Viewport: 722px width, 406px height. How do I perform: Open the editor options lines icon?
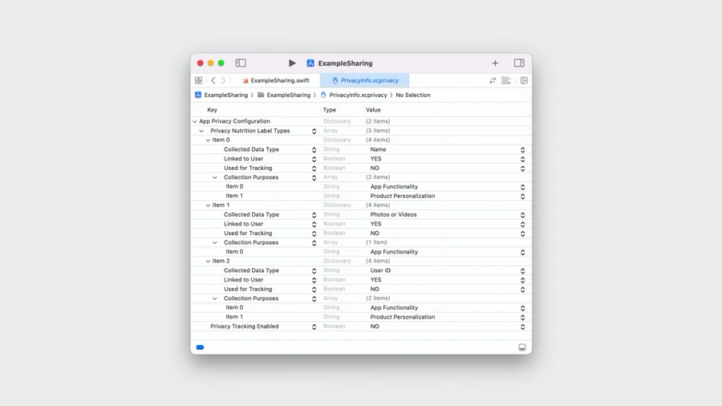(506, 80)
